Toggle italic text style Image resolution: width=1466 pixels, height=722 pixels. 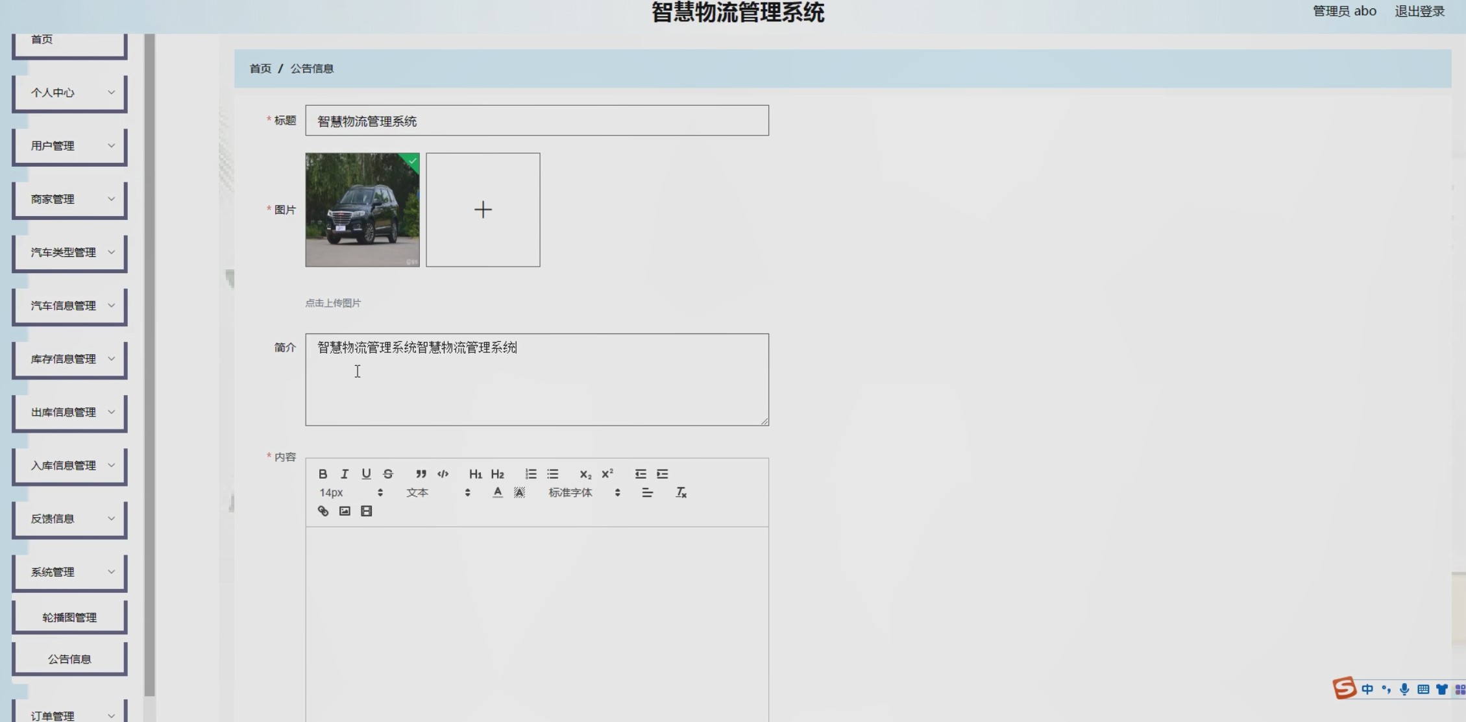[345, 474]
